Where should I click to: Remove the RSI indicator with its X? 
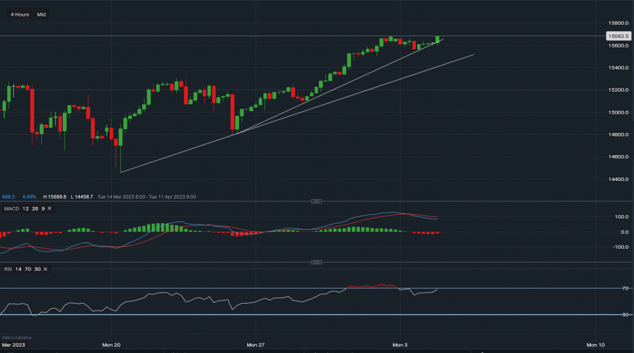click(x=45, y=269)
